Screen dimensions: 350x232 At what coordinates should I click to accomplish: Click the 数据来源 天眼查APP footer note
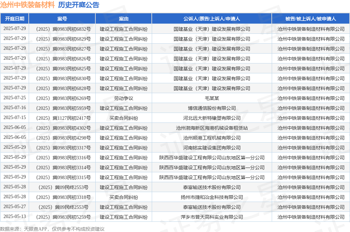click(x=52, y=229)
